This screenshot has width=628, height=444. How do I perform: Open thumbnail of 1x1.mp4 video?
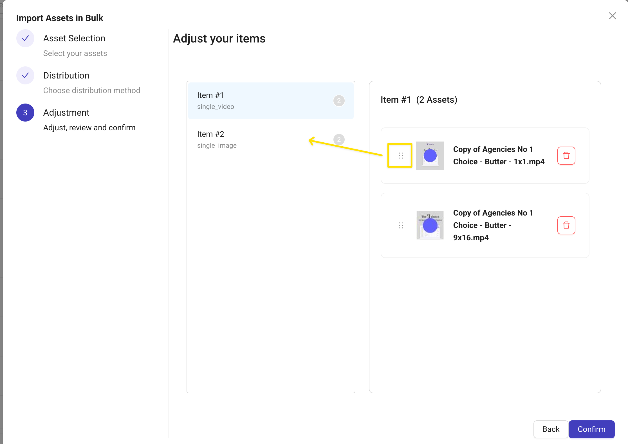[430, 156]
